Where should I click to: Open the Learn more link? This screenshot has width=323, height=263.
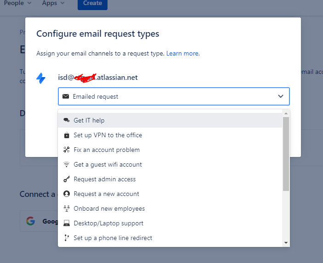click(182, 53)
